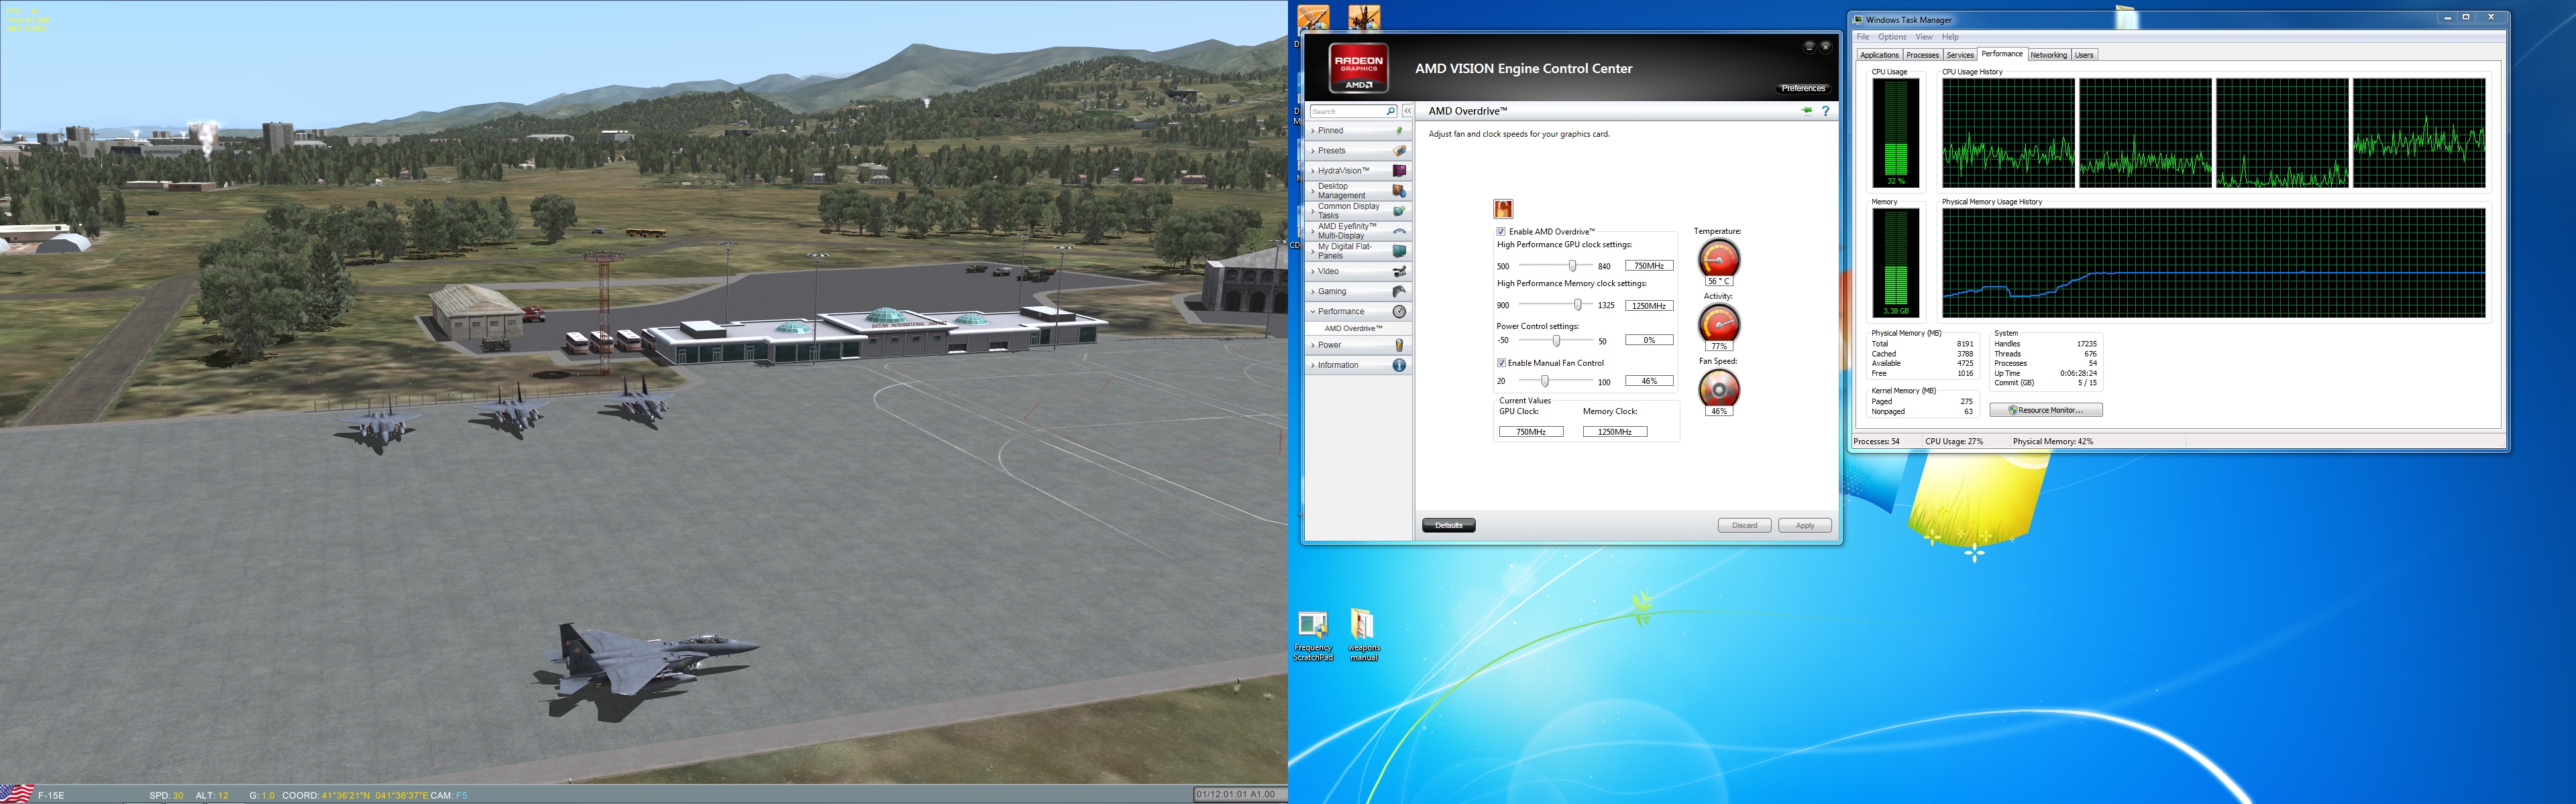Click the search magnifier icon

(x=1390, y=111)
